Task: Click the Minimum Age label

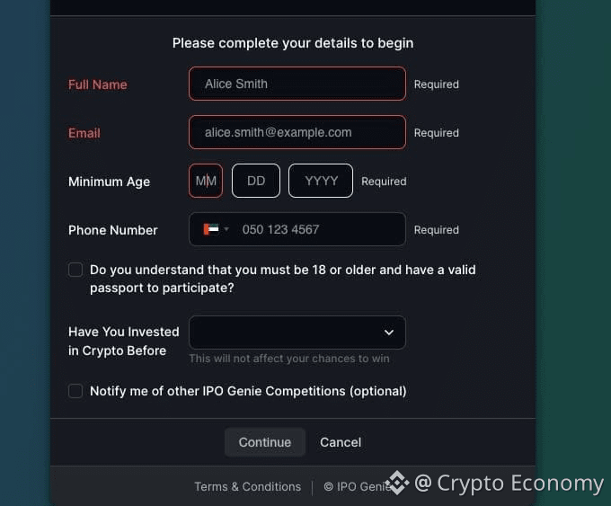Action: coord(109,182)
